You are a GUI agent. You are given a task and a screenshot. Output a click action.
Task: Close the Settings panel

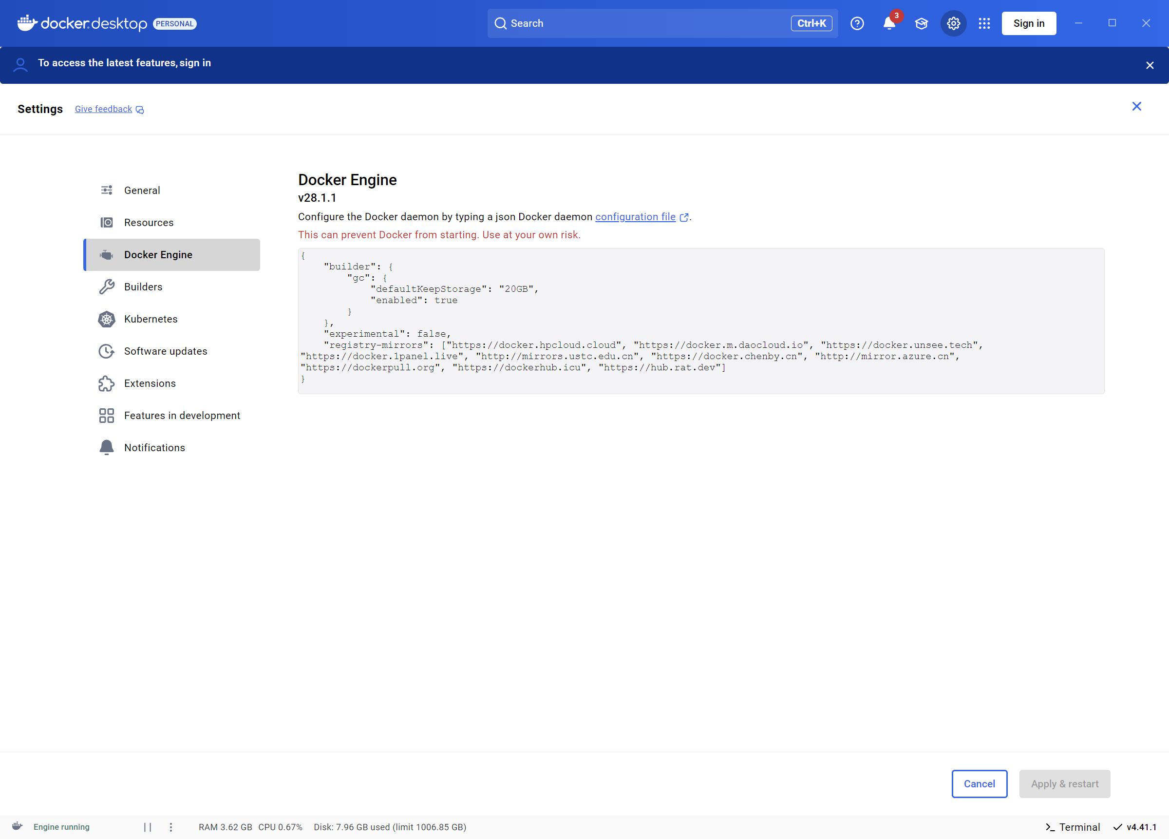click(x=1136, y=107)
